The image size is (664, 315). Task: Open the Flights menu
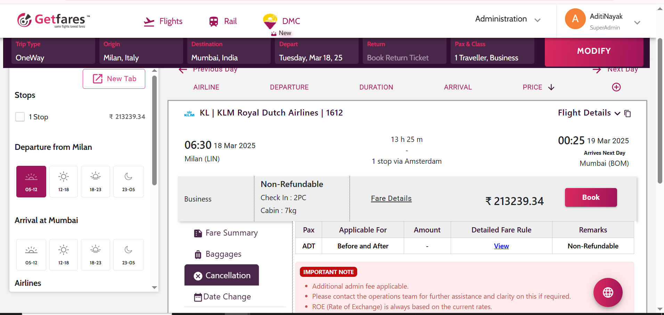pos(163,22)
